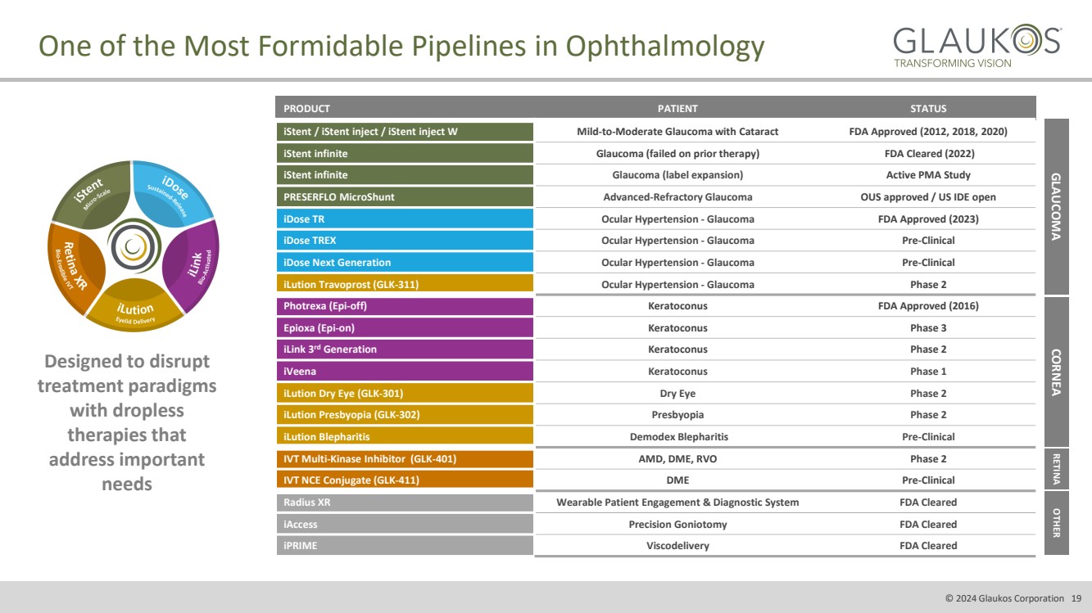Click the PRESERFLO MicroShunt product row
The width and height of the screenshot is (1092, 613).
pyautogui.click(x=405, y=197)
